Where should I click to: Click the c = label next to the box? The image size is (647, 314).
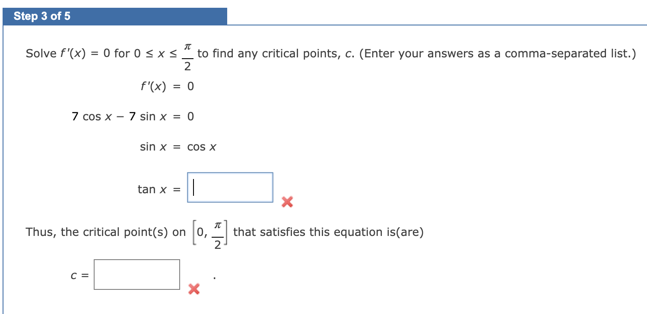pos(78,275)
